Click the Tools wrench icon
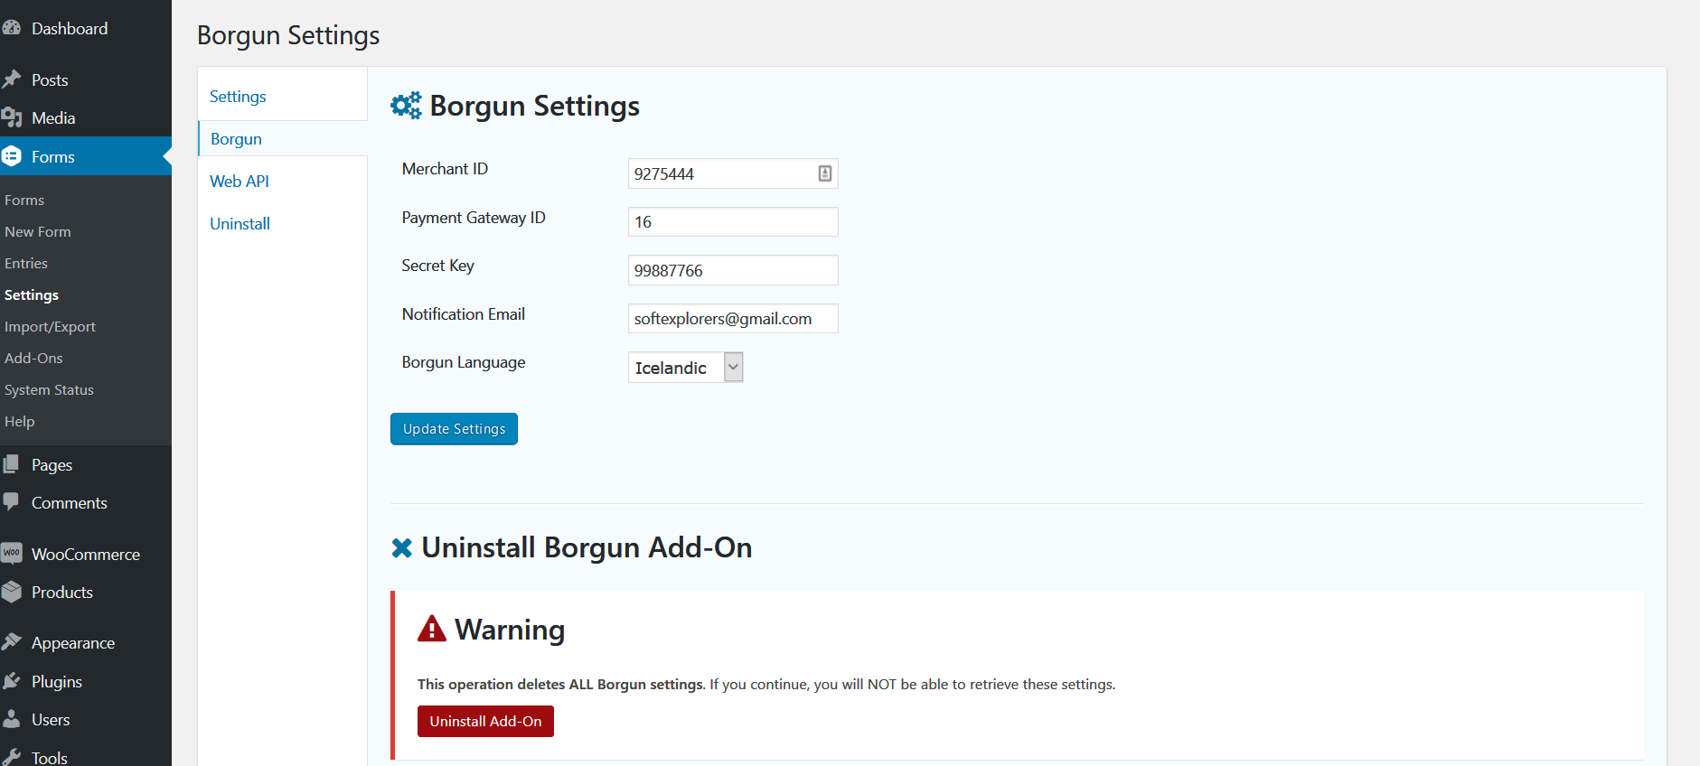The height and width of the screenshot is (766, 1700). point(12,757)
